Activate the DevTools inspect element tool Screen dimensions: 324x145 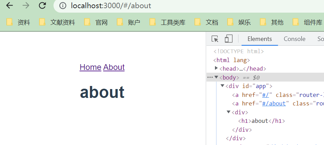tap(215, 39)
